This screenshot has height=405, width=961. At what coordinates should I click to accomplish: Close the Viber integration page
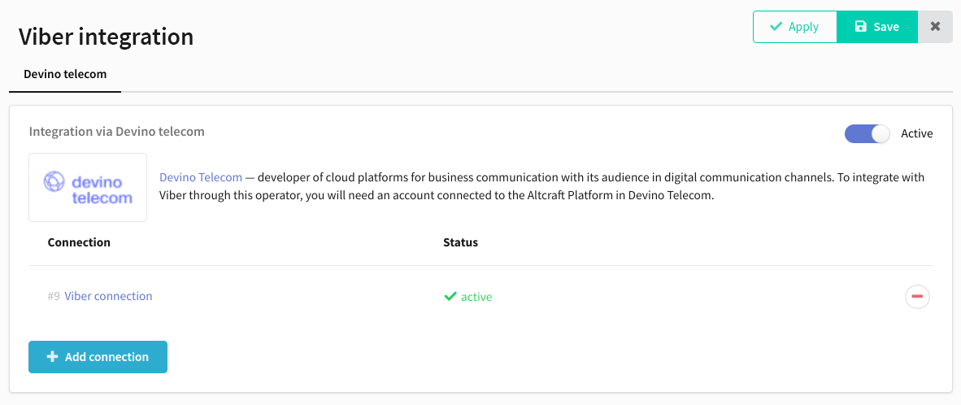tap(935, 27)
